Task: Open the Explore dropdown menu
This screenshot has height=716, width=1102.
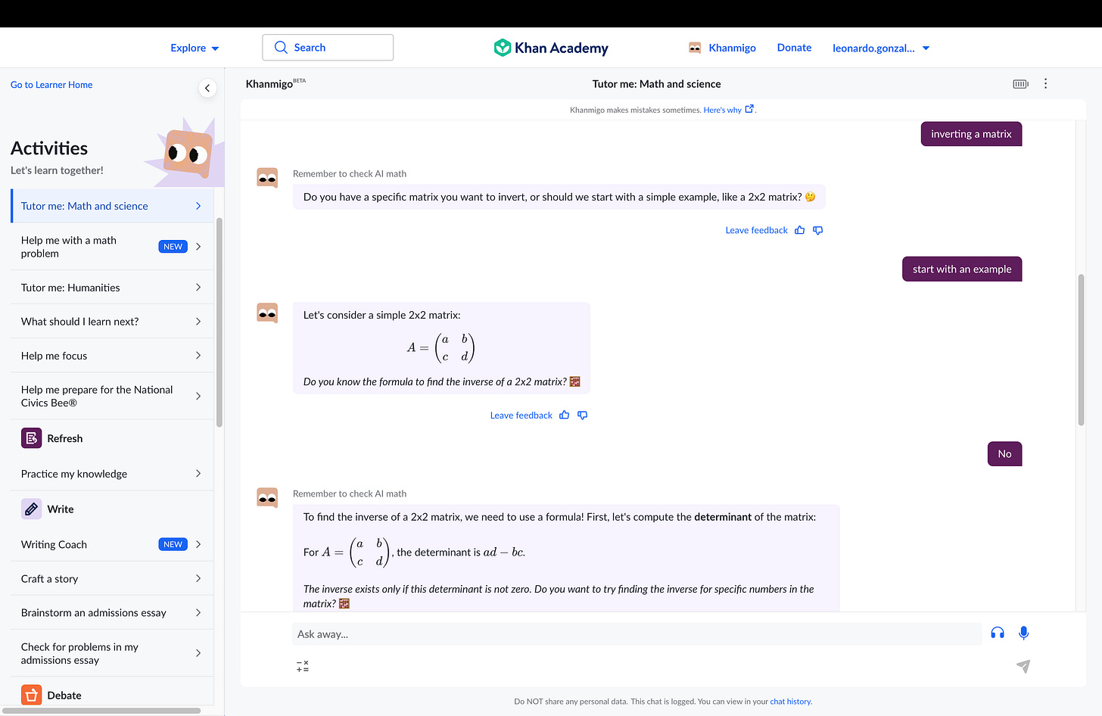Action: pyautogui.click(x=195, y=48)
